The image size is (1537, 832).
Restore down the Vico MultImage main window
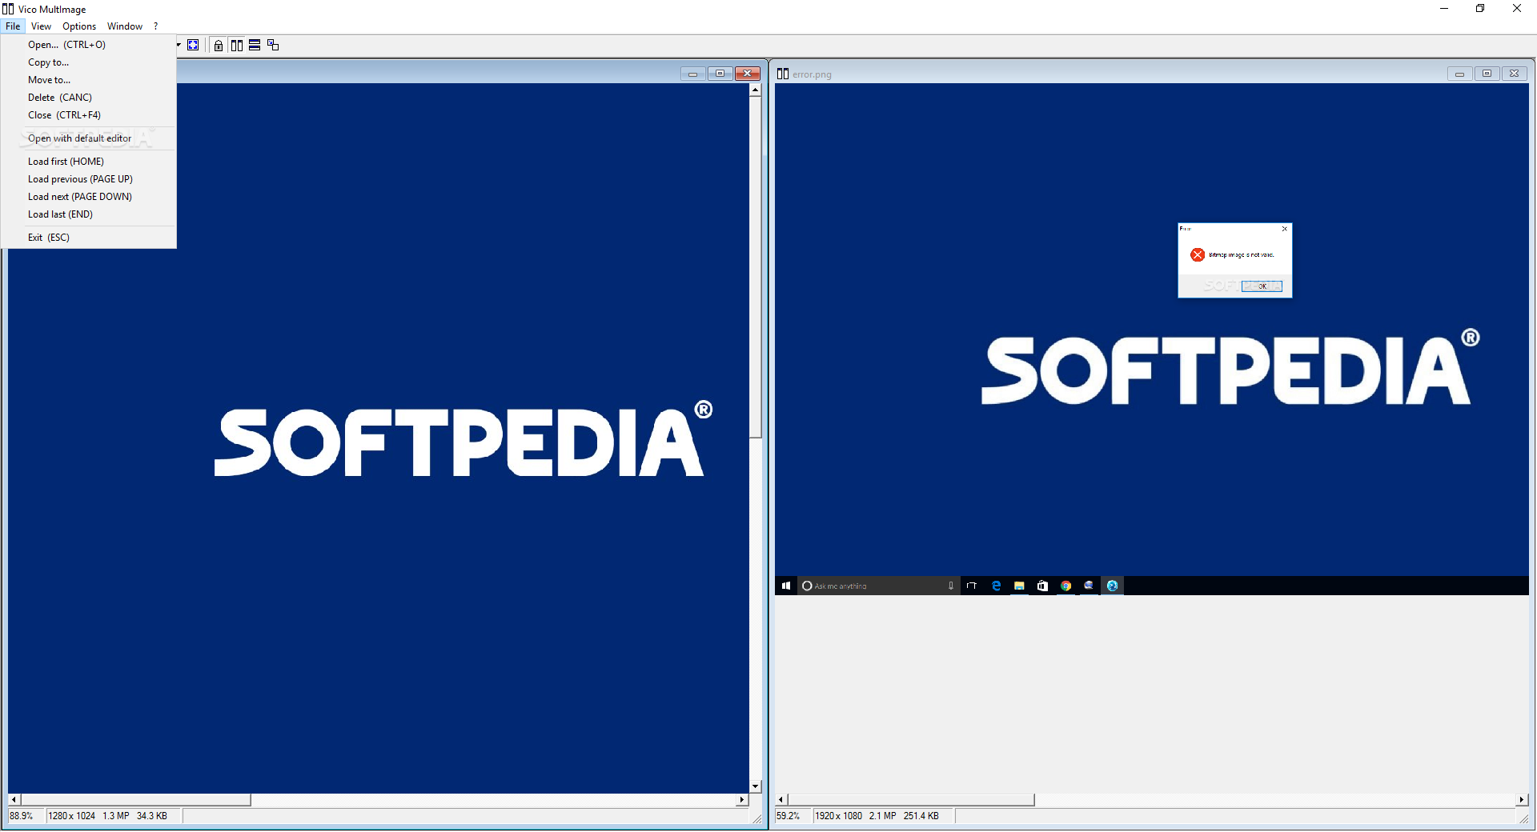tap(1480, 9)
